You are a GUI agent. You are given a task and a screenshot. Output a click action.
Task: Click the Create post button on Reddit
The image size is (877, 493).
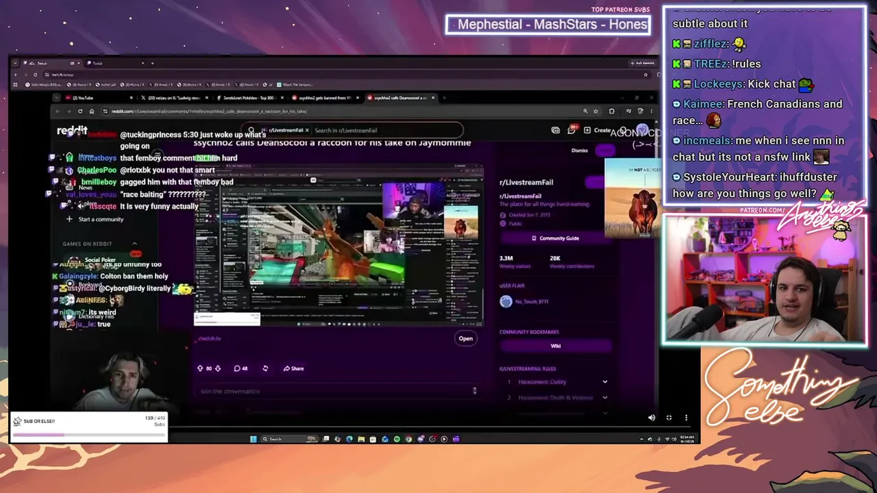point(598,130)
